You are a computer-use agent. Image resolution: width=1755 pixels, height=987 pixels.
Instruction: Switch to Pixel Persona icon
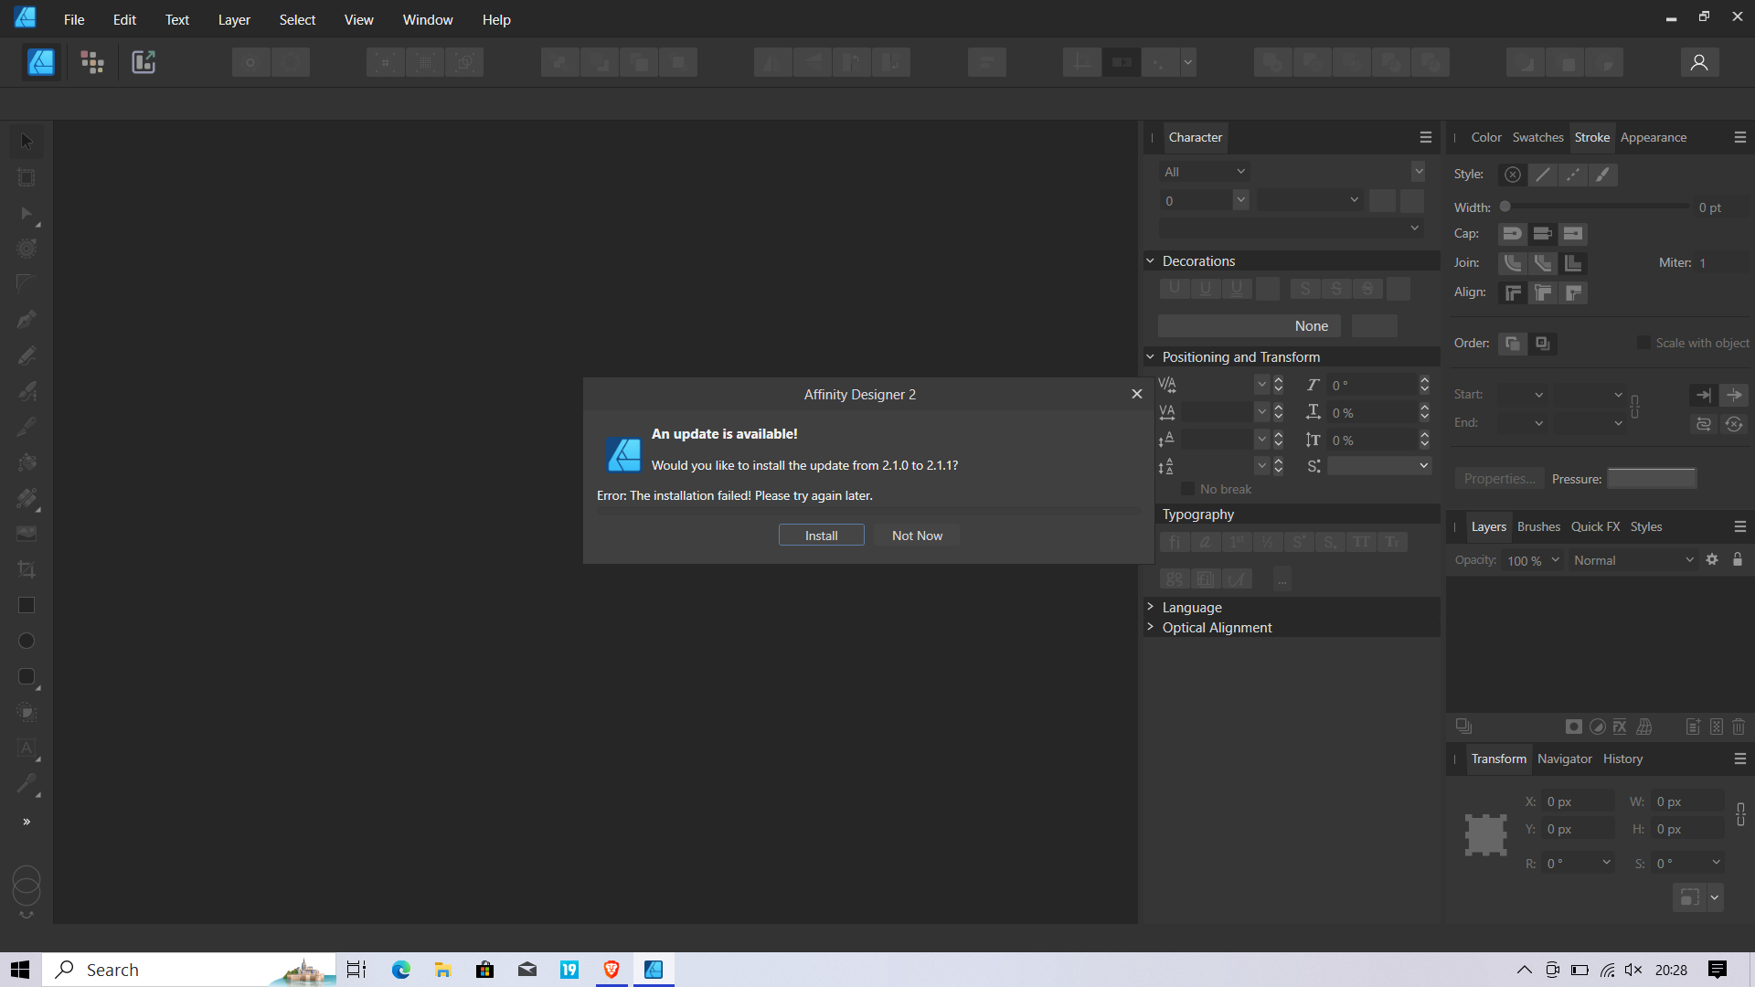pyautogui.click(x=92, y=62)
